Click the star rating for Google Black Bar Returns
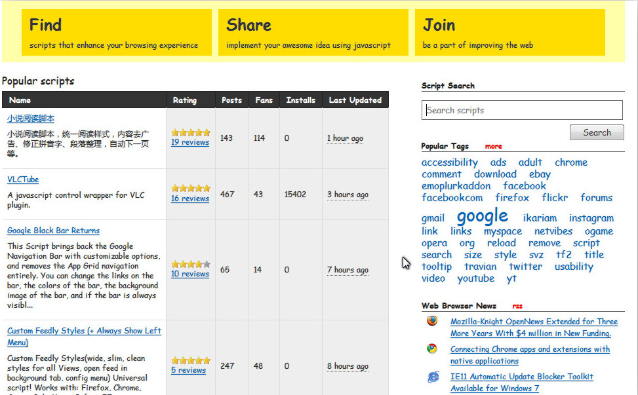 [191, 264]
